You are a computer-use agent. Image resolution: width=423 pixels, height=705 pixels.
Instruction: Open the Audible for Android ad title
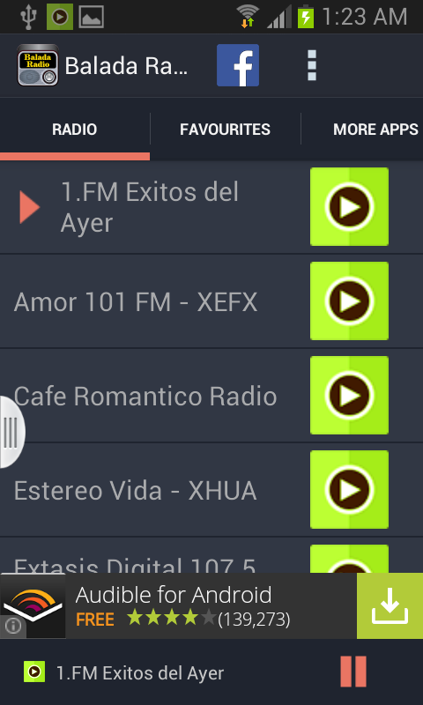click(x=174, y=595)
